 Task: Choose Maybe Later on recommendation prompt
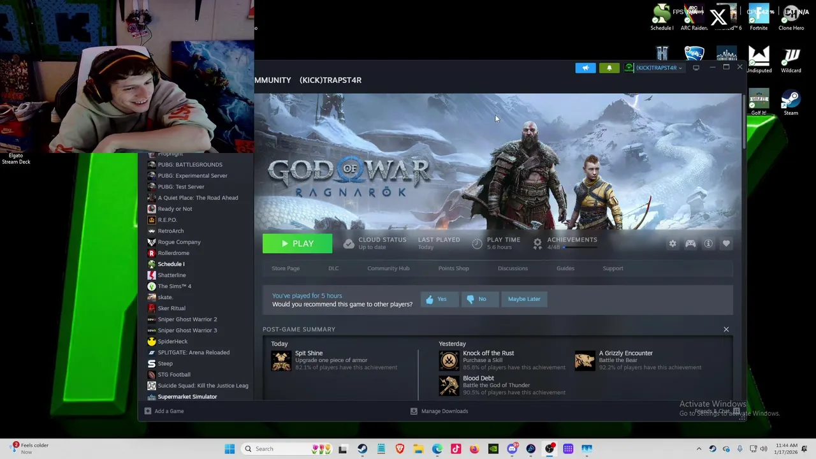pos(524,299)
